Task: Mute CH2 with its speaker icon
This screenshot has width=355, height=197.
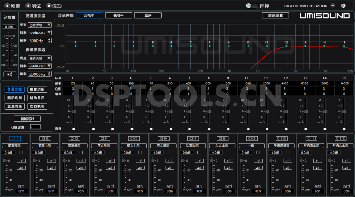Action: (51, 168)
